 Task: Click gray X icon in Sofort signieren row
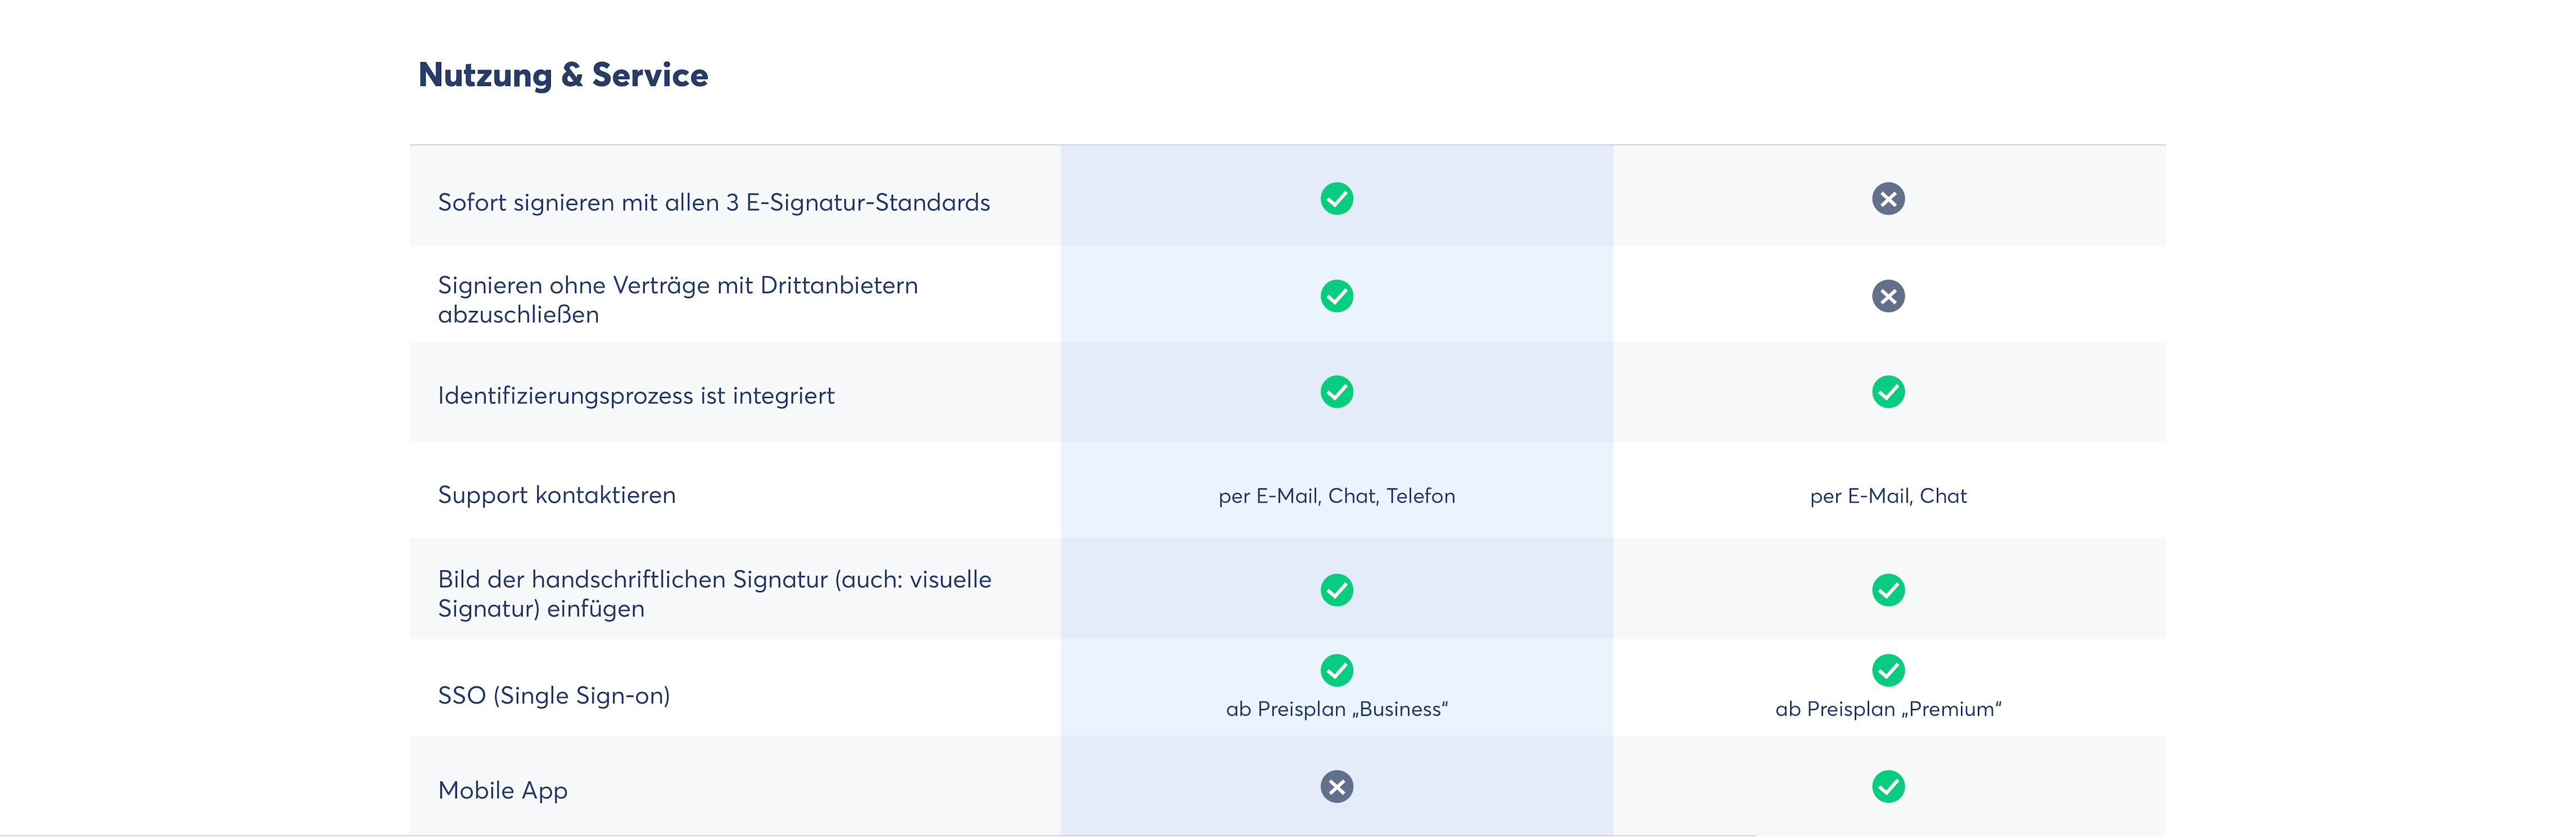pyautogui.click(x=1888, y=199)
